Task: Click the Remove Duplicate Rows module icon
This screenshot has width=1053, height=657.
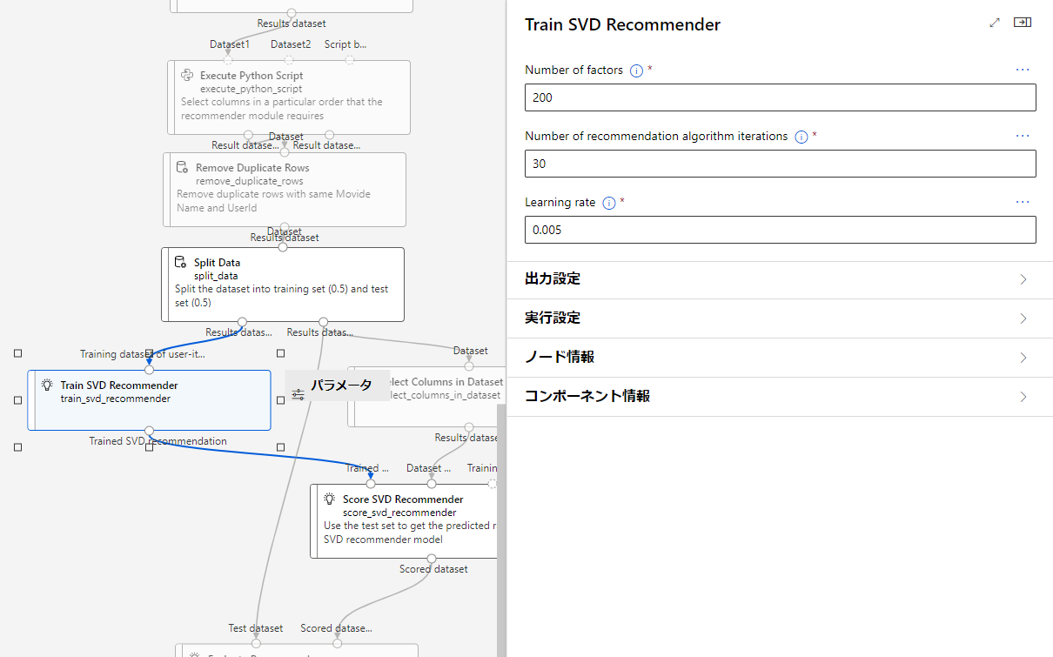Action: click(x=182, y=167)
